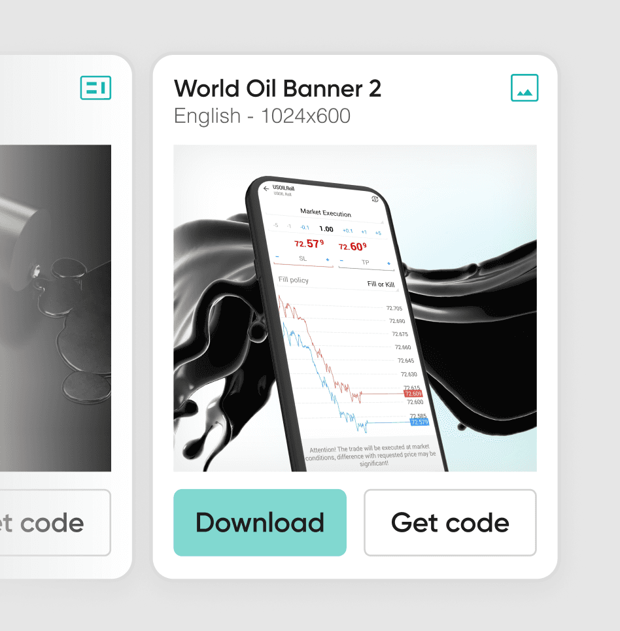Click Get code on World Oil Banner 2
Image resolution: width=620 pixels, height=631 pixels.
pos(450,522)
